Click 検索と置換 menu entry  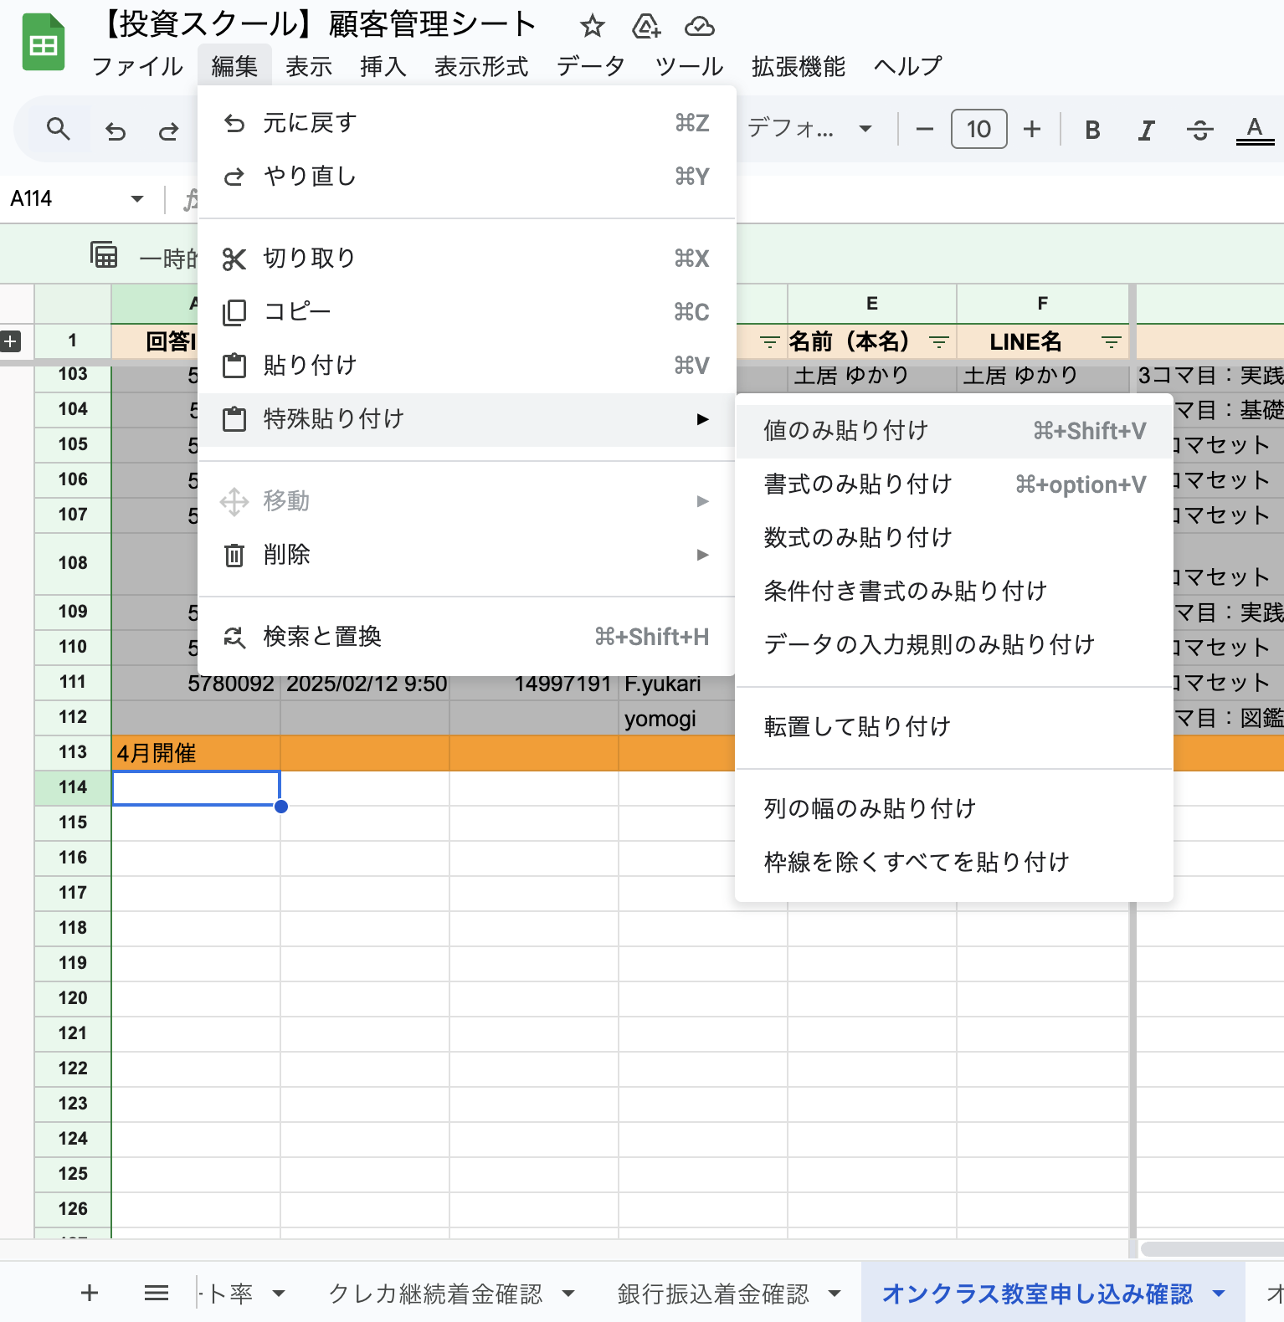(x=322, y=637)
